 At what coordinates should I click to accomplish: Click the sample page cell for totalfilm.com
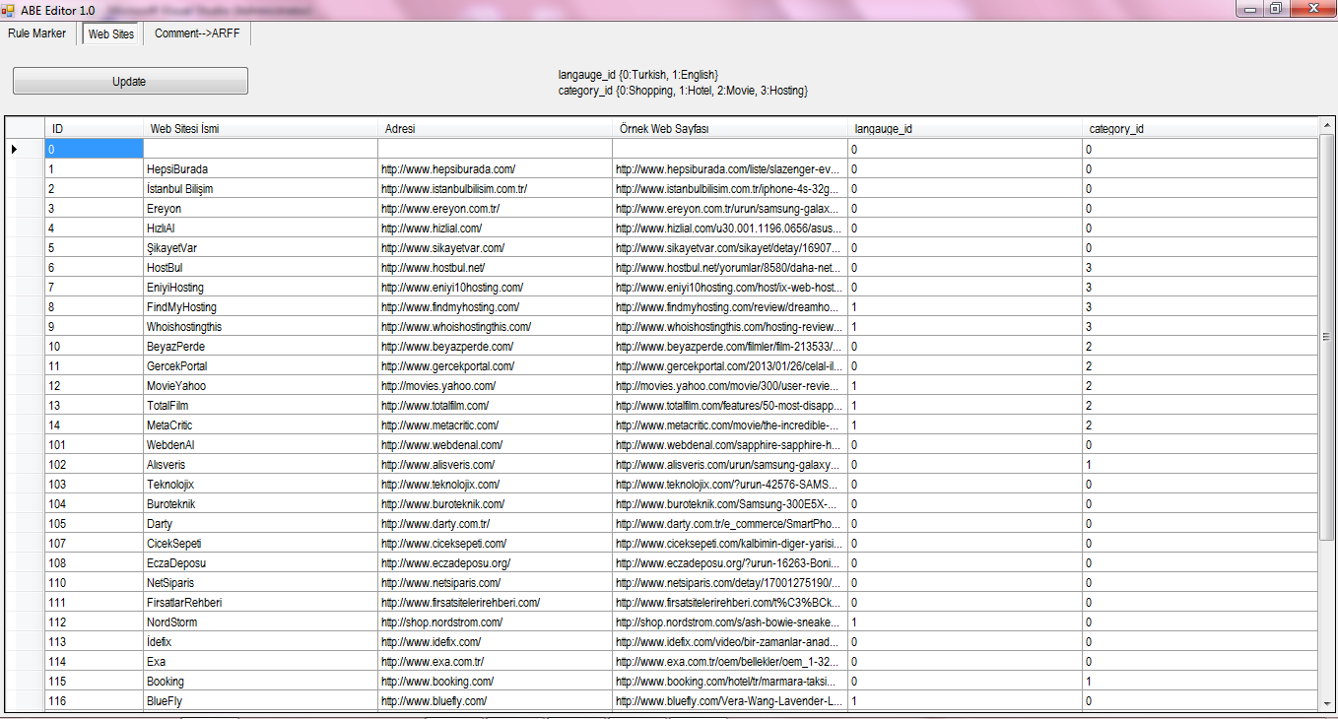[729, 405]
